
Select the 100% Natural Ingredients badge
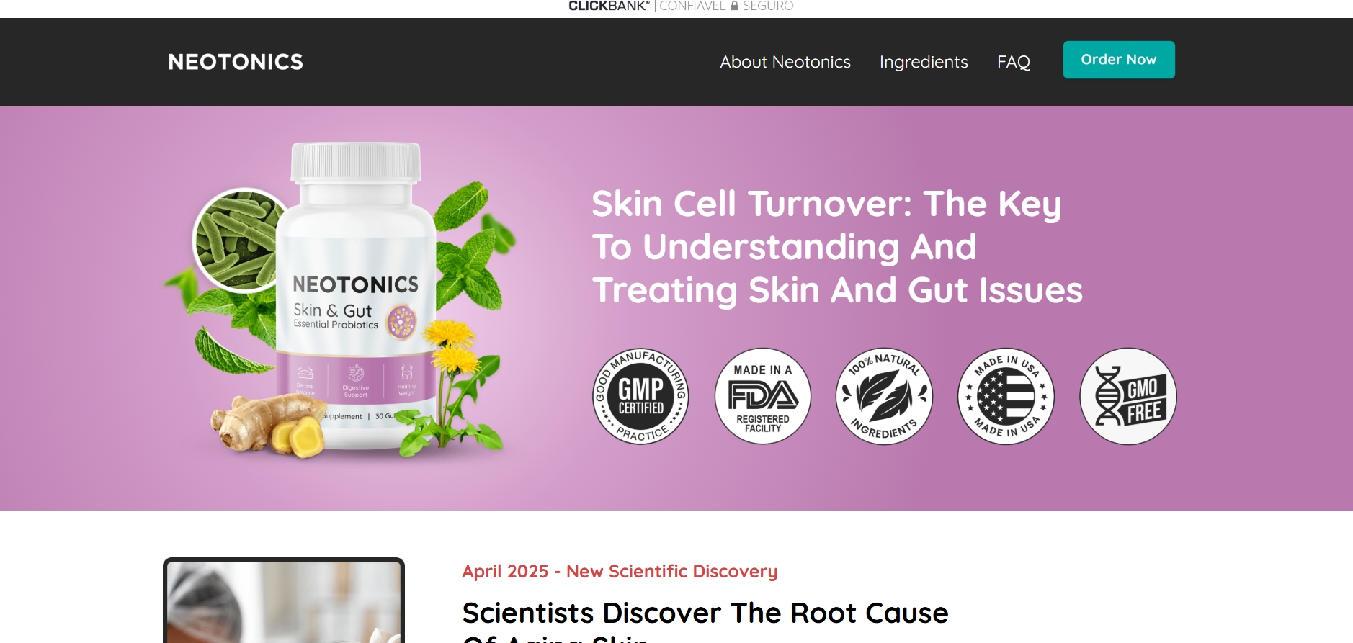(884, 396)
